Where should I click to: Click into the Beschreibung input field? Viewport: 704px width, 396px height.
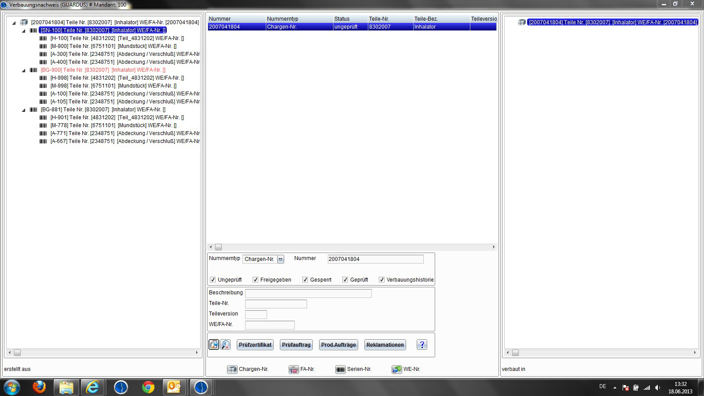[308, 293]
